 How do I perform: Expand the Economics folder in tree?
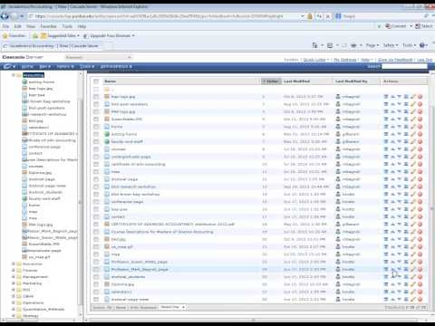click(x=14, y=264)
